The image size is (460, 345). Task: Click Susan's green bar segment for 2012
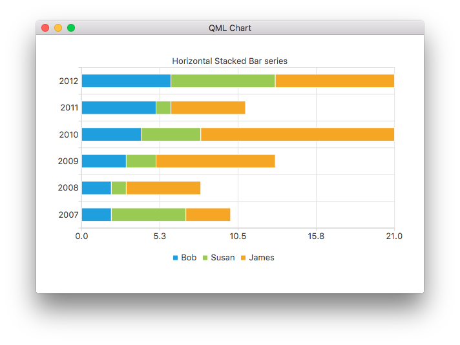point(223,81)
